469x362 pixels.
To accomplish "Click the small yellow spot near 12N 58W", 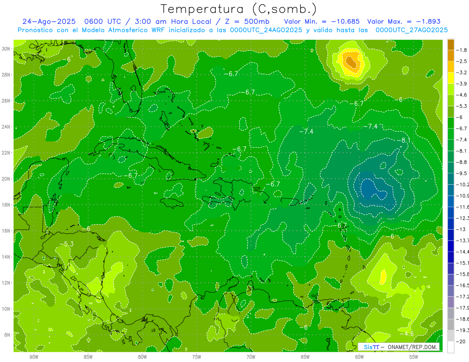I will click(383, 276).
